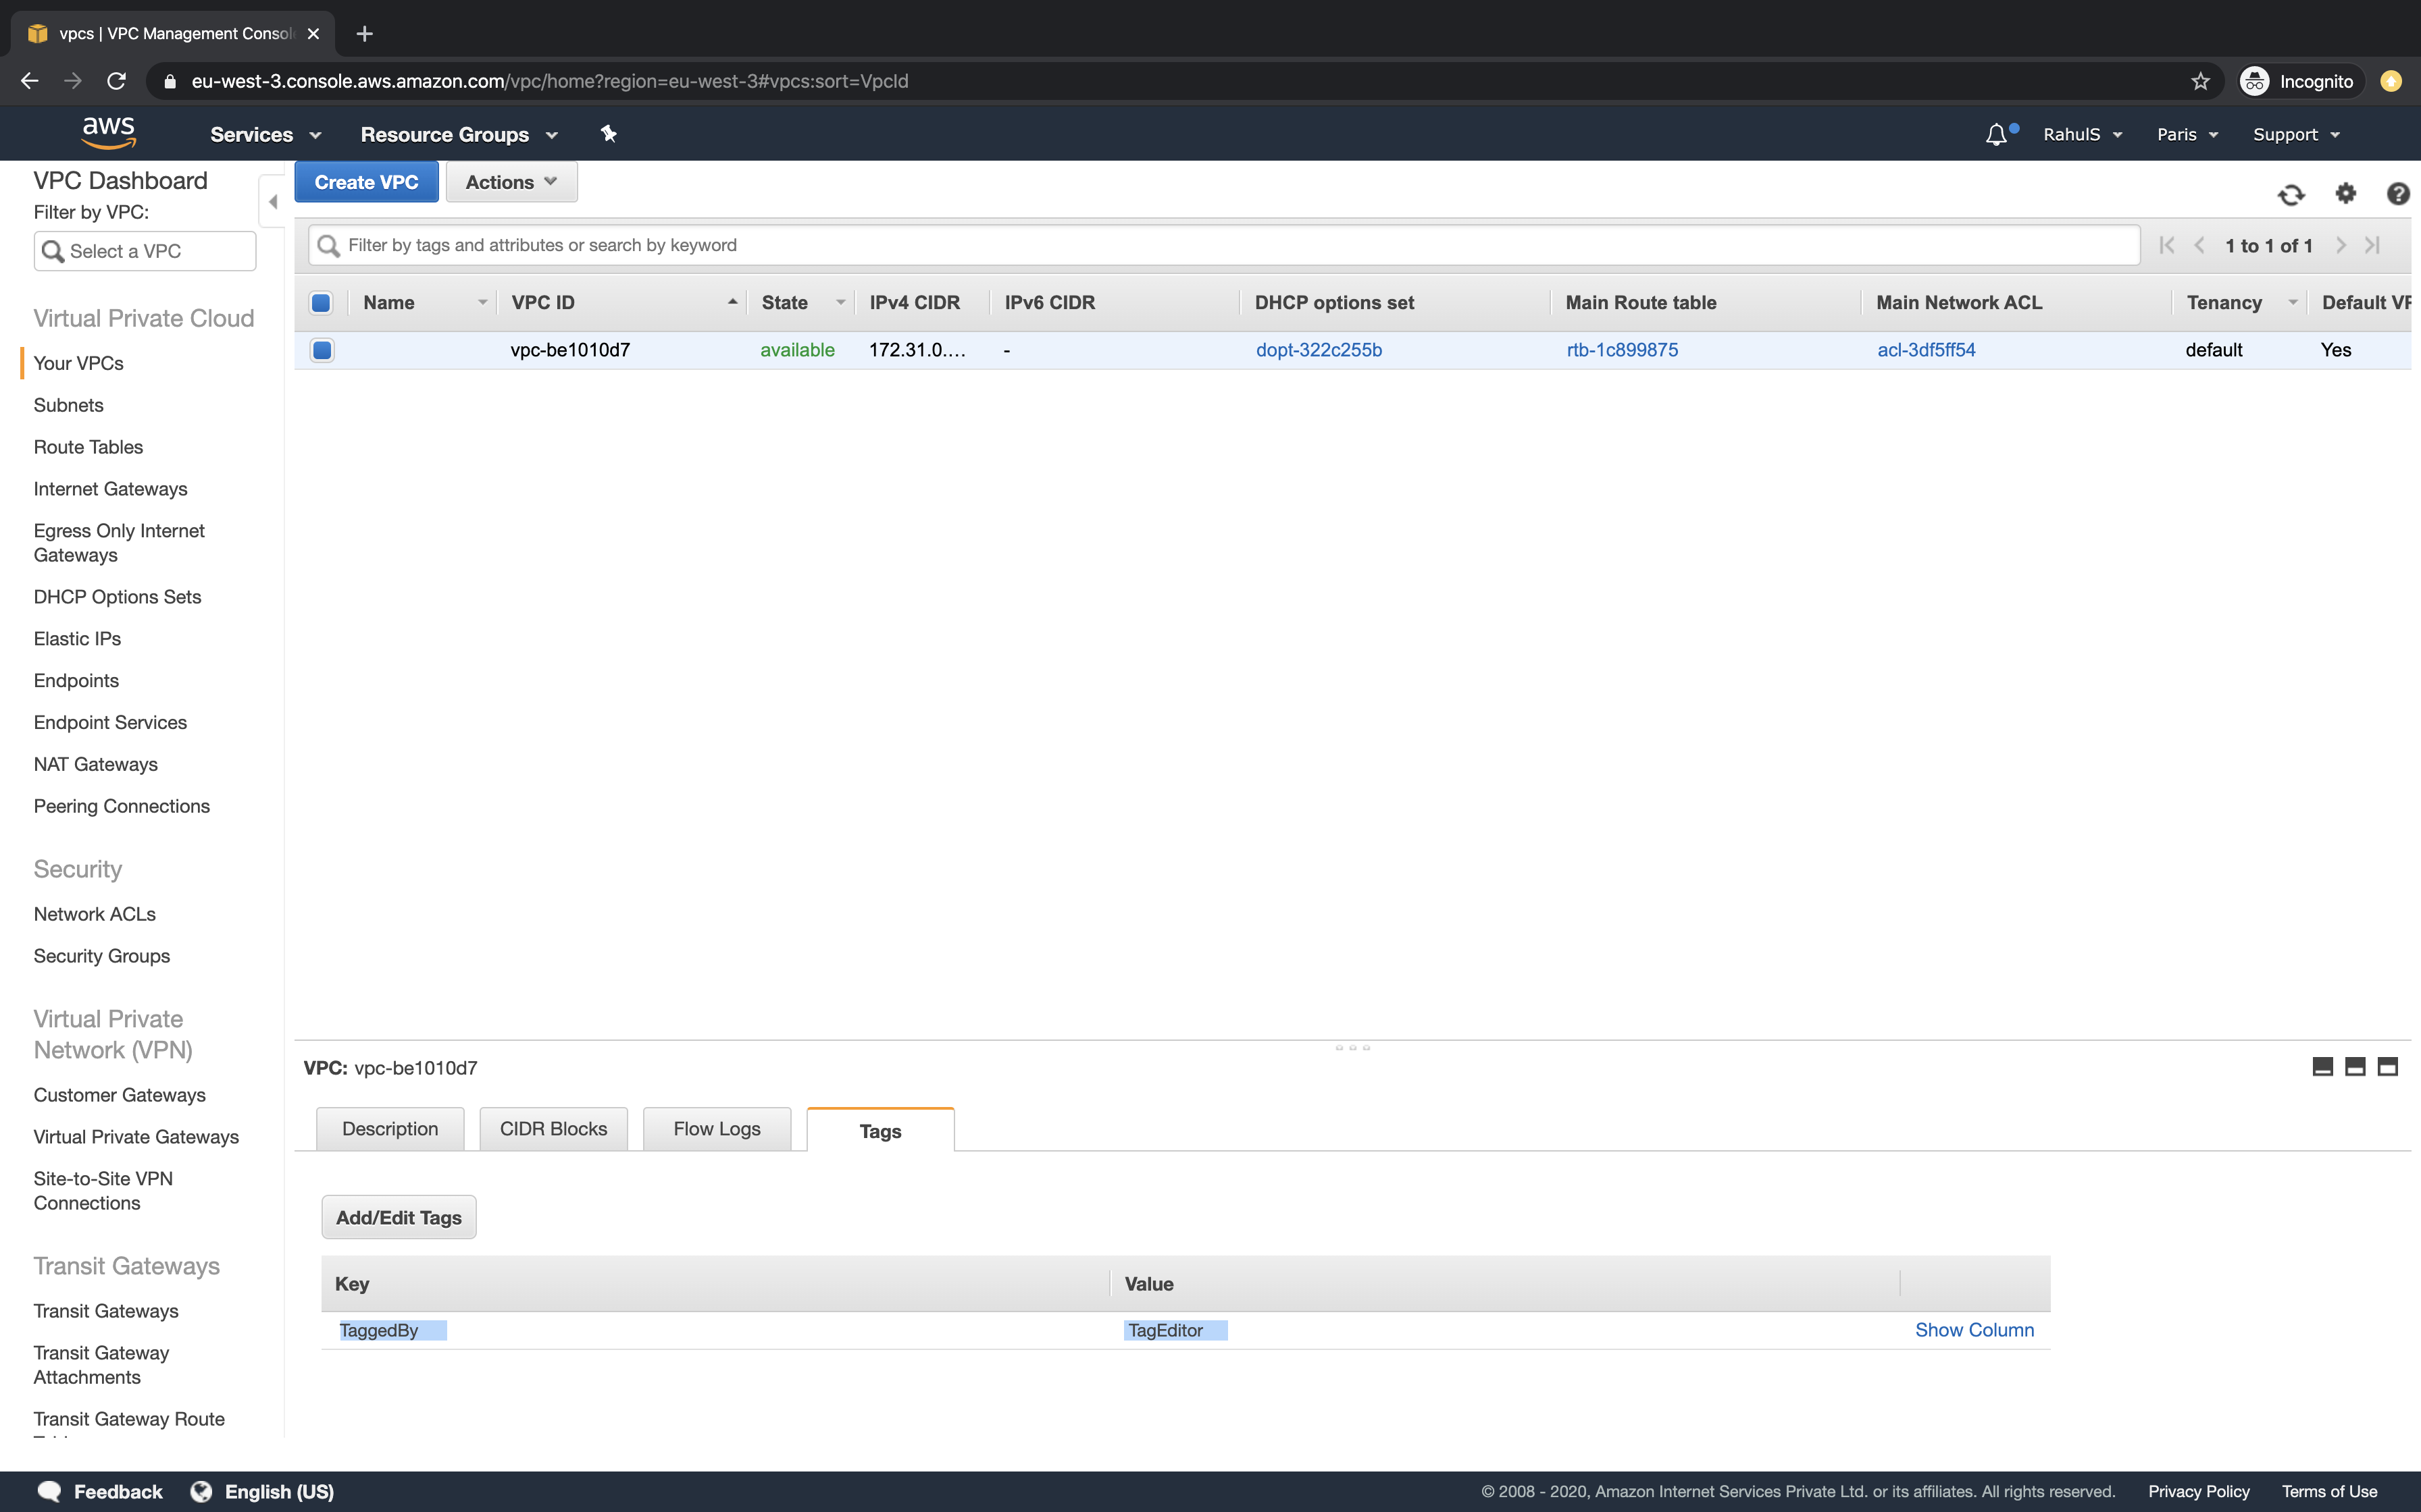Sort by the State column arrow
The image size is (2421, 1512).
click(x=840, y=302)
